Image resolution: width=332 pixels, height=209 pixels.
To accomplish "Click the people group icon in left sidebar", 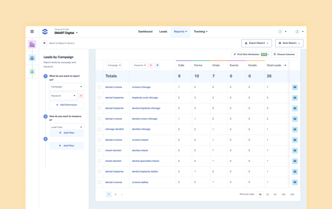I will (x=32, y=58).
